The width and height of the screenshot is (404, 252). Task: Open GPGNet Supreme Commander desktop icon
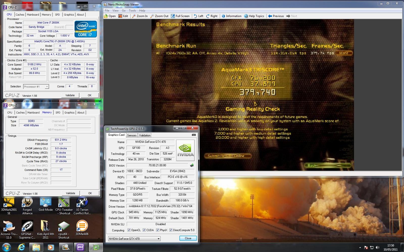pyautogui.click(x=27, y=230)
